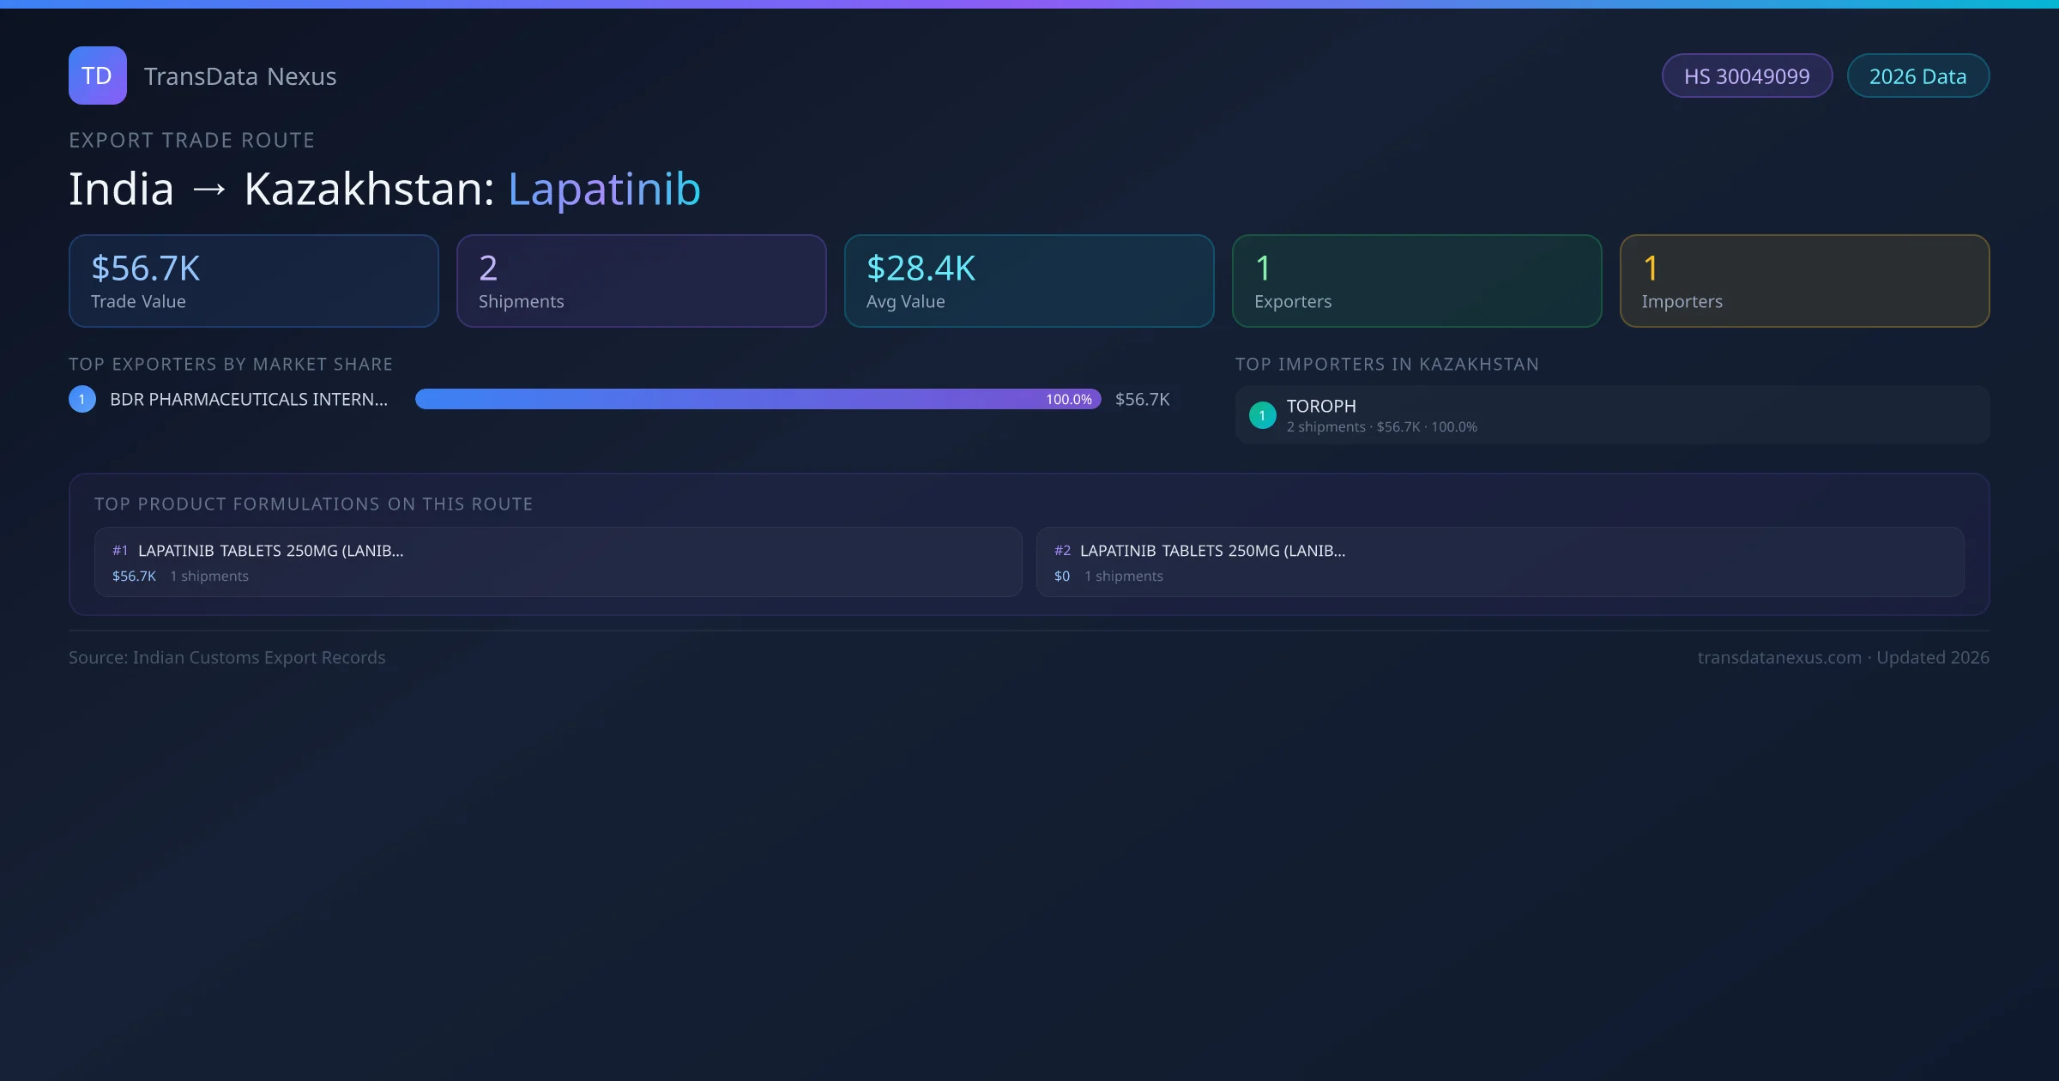This screenshot has height=1081, width=2059.
Task: Click the 100.0% market share bar
Action: (758, 399)
